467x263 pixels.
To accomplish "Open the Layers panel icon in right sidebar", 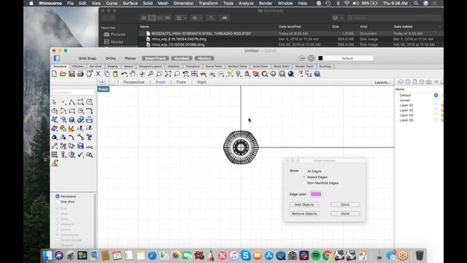I will pyautogui.click(x=401, y=82).
